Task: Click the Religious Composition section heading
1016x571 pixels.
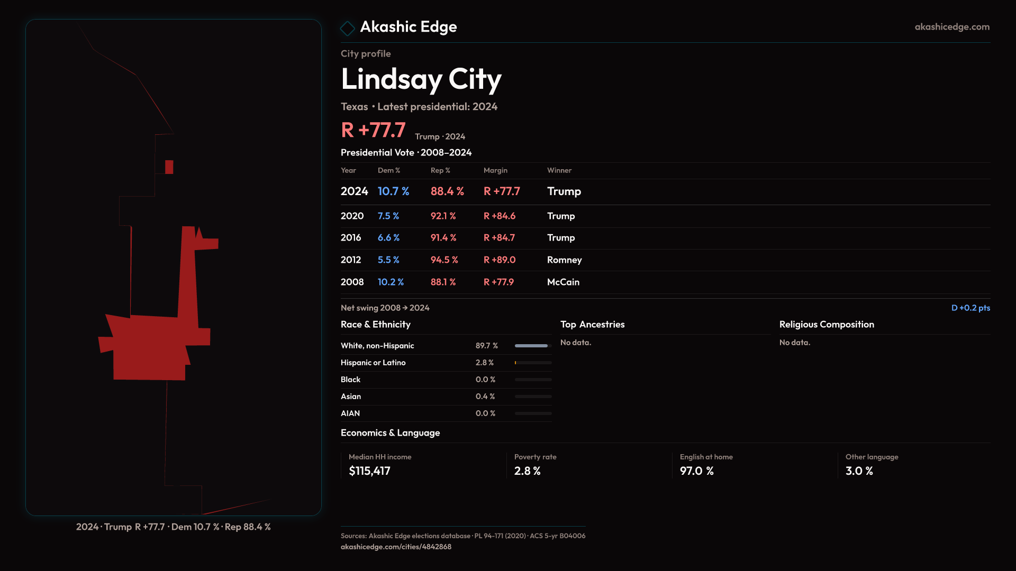Action: (826, 325)
